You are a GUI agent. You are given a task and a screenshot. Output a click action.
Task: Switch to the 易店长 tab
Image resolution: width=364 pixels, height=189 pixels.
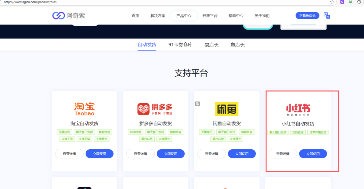click(211, 45)
